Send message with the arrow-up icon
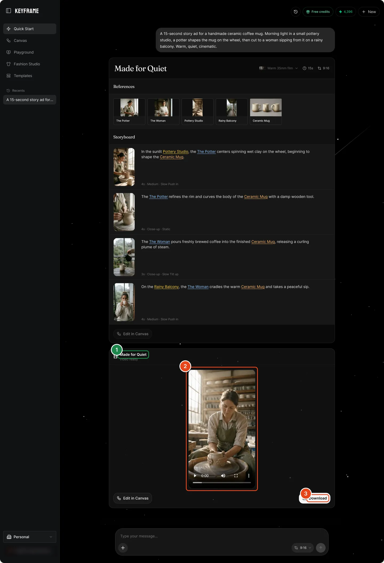The image size is (384, 563). [x=321, y=548]
